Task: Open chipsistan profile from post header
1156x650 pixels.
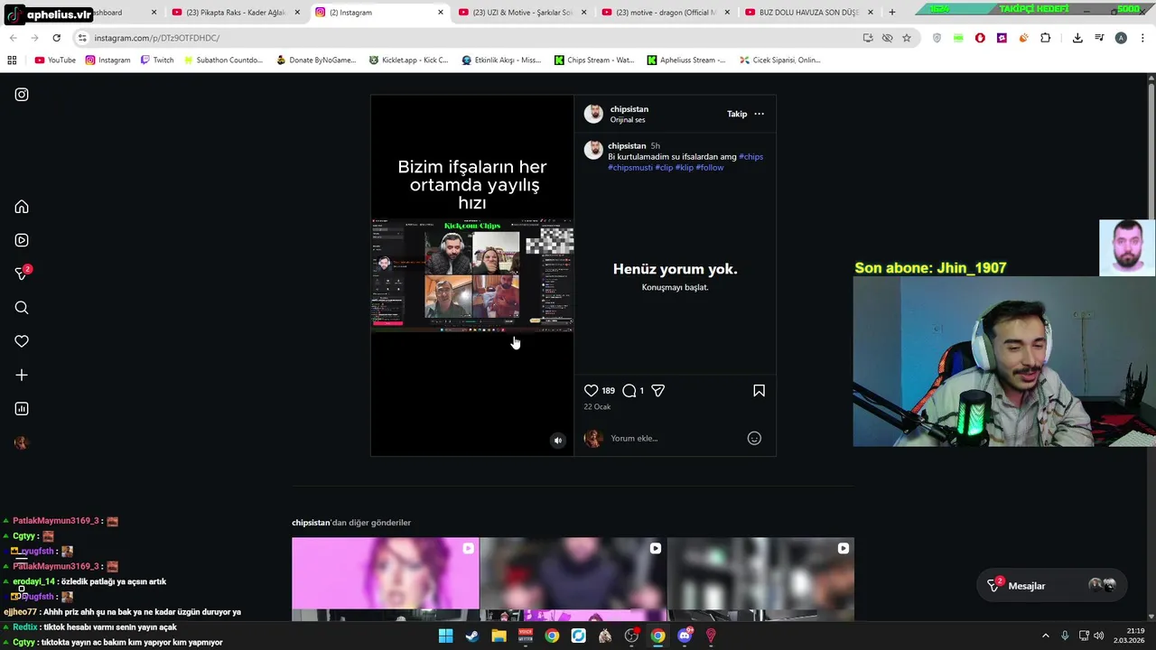Action: [x=629, y=109]
